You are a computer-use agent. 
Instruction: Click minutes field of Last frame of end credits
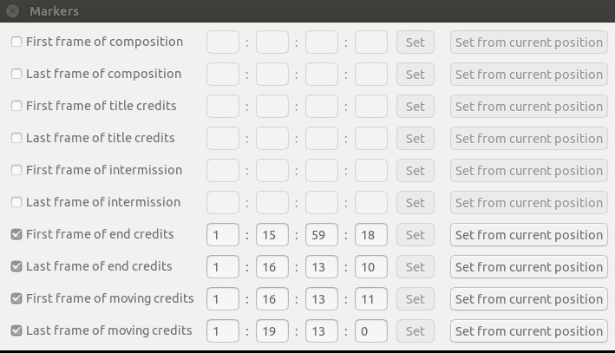tap(272, 267)
